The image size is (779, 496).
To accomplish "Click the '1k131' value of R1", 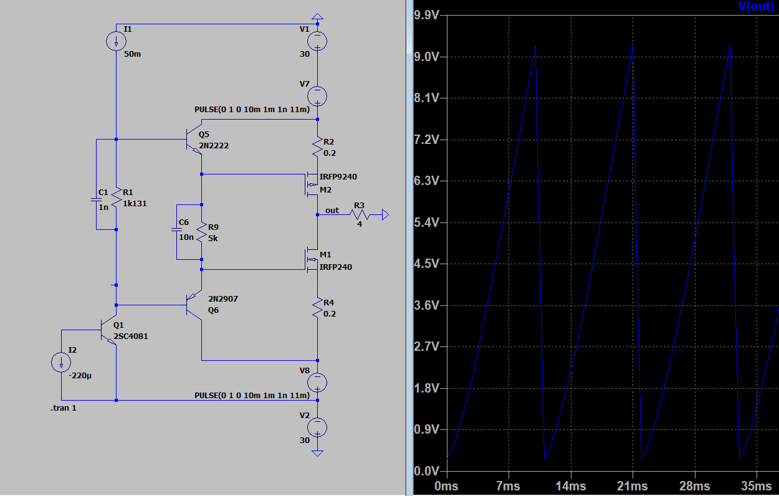I will pos(135,203).
